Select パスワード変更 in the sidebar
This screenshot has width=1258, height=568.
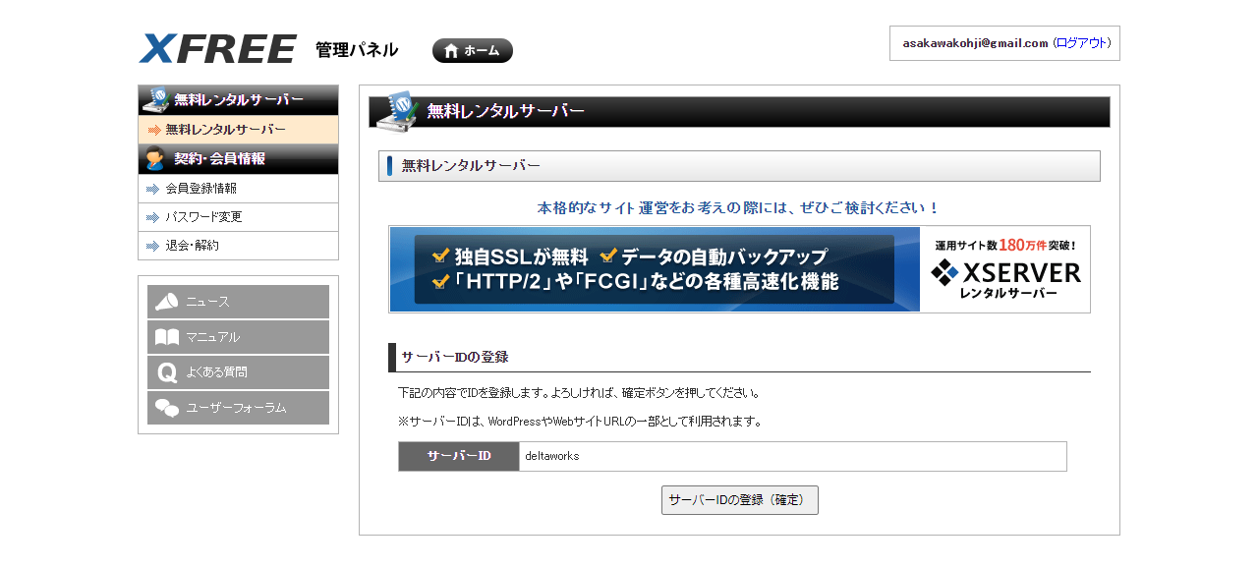point(203,217)
